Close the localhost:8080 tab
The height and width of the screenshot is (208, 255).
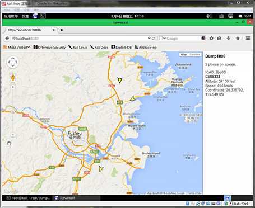54,30
